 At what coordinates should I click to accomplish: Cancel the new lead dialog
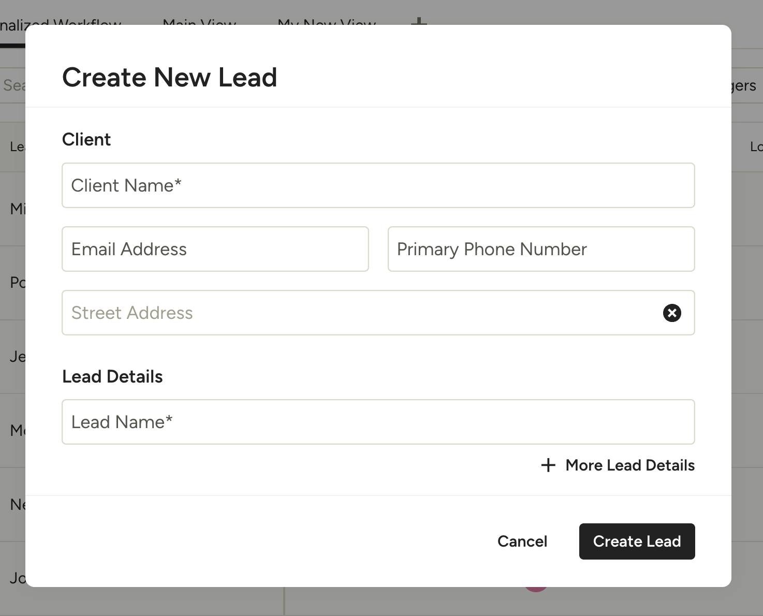(x=522, y=541)
